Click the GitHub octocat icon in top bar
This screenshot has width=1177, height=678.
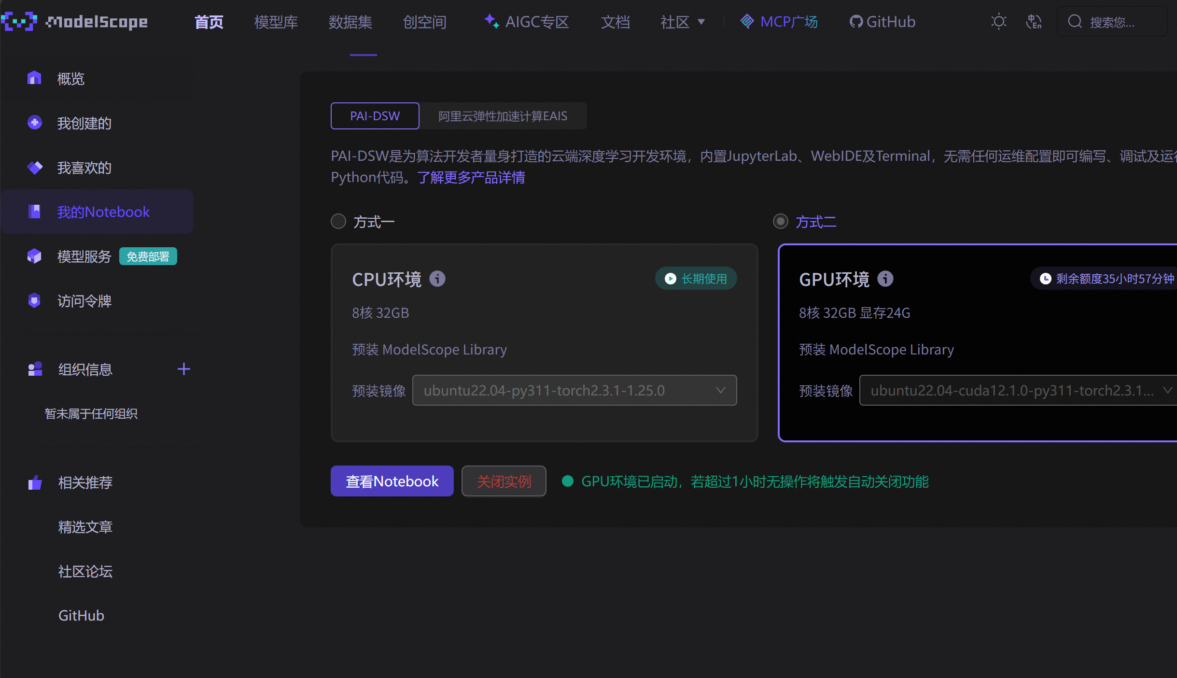[x=856, y=22]
